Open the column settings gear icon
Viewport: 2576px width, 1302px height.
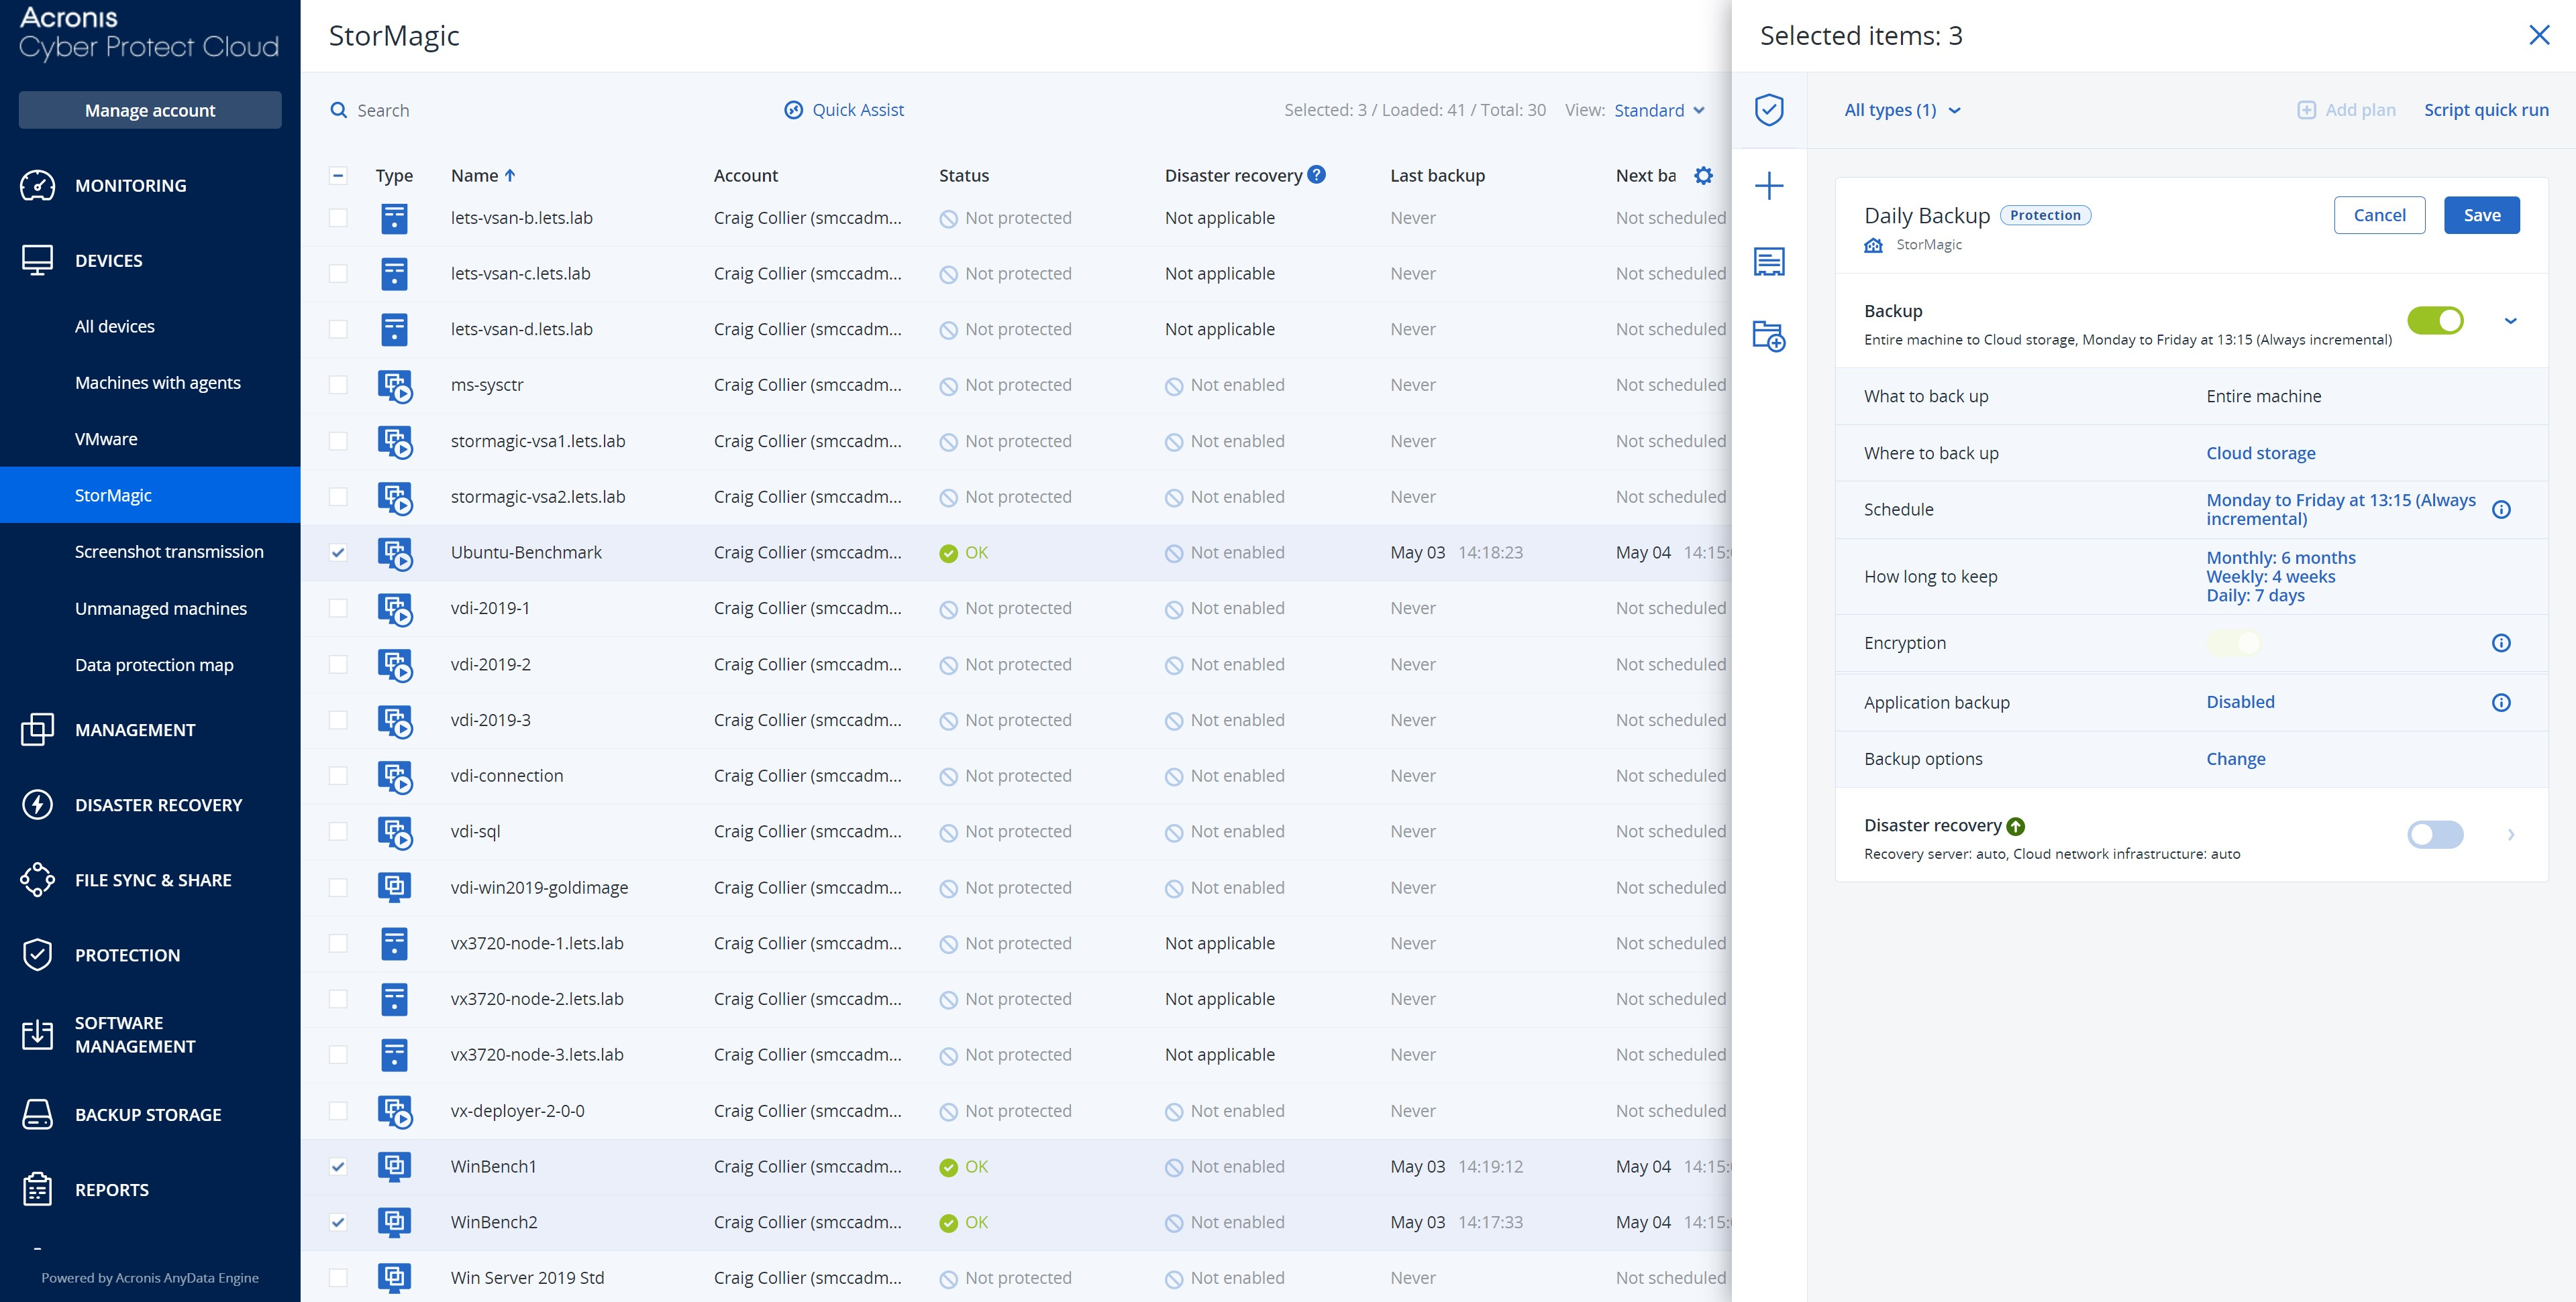(1704, 176)
